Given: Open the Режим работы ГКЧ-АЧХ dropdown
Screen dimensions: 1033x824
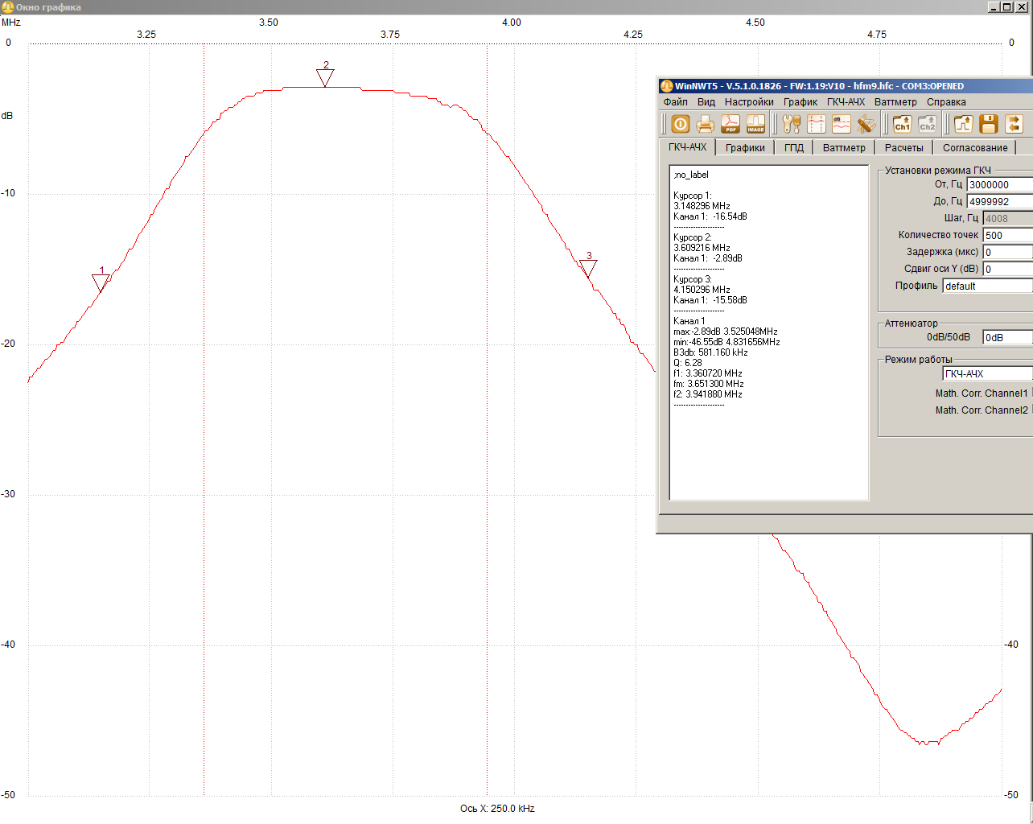Looking at the screenshot, I should pyautogui.click(x=987, y=374).
